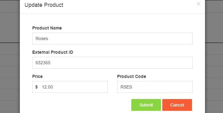Place cursor in the "652365" value
223x113 pixels.
43,63
